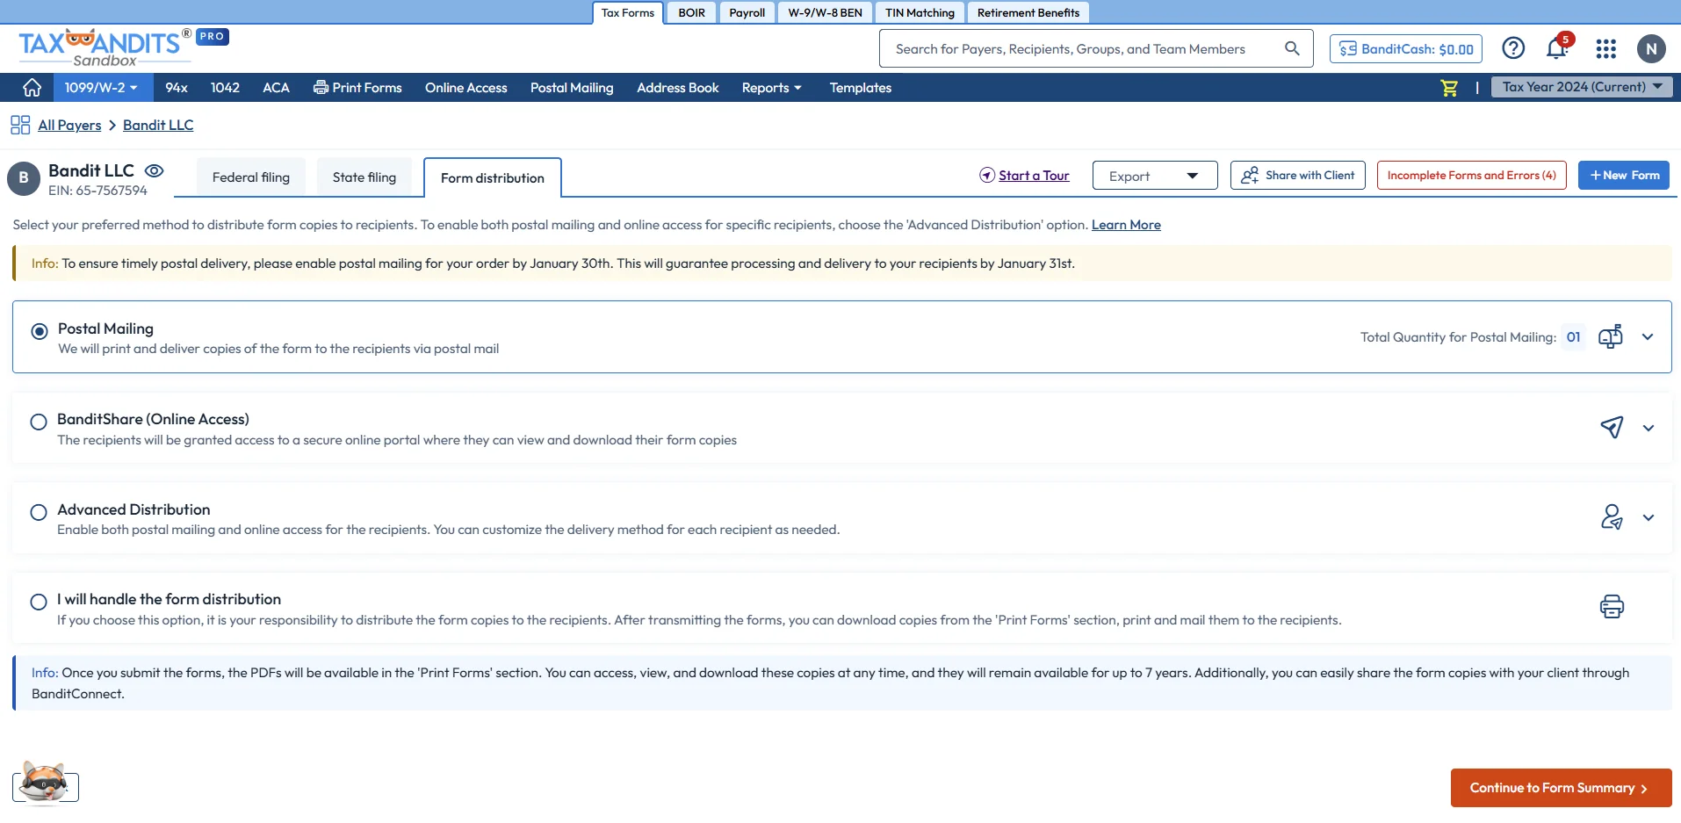
Task: Open Incomplete Forms and Errors (4)
Action: click(x=1472, y=175)
